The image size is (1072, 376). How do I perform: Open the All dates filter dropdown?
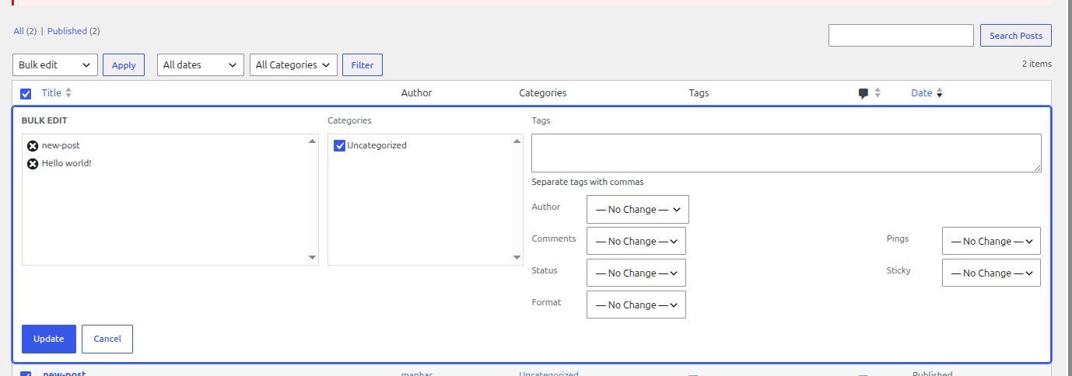click(201, 65)
